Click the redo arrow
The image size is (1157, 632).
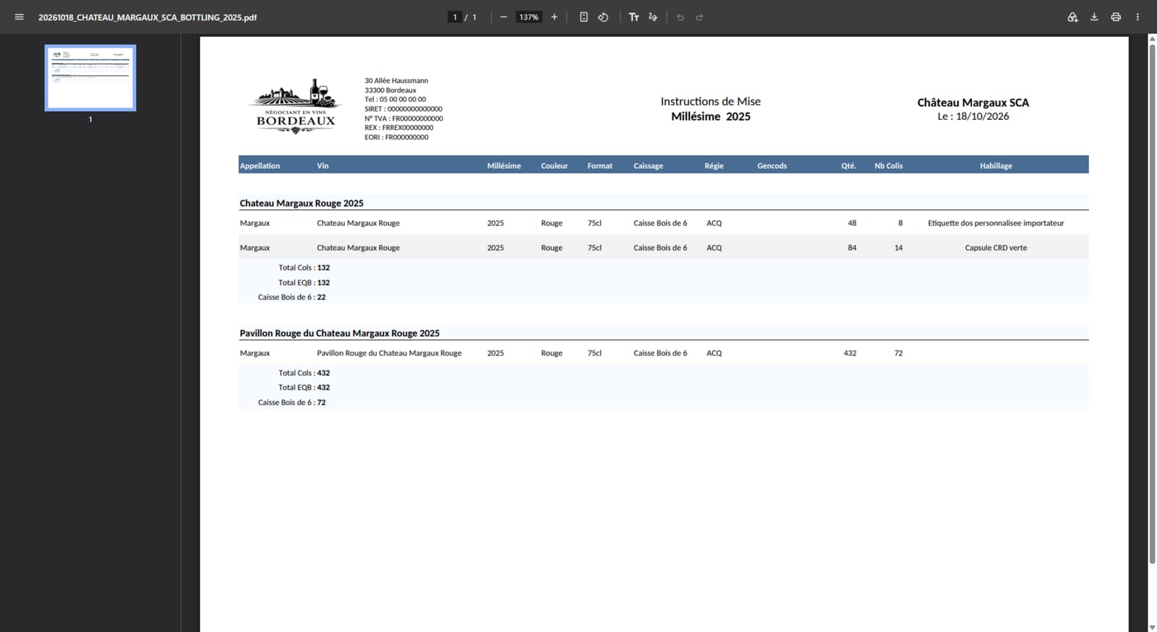click(x=699, y=17)
